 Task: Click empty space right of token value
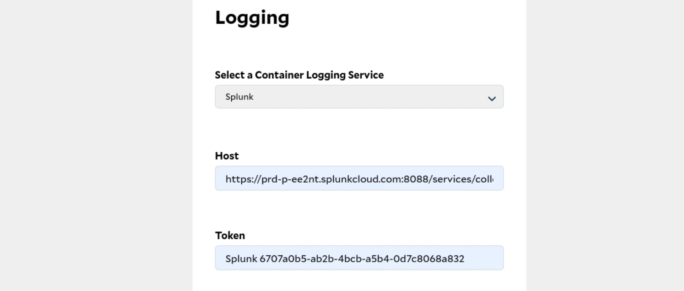point(483,258)
